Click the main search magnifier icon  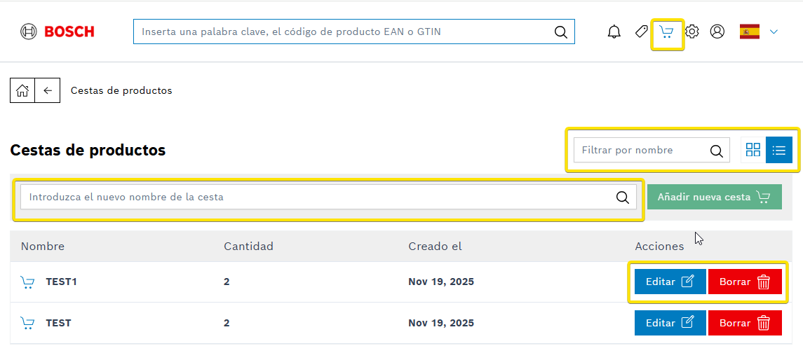(x=560, y=32)
